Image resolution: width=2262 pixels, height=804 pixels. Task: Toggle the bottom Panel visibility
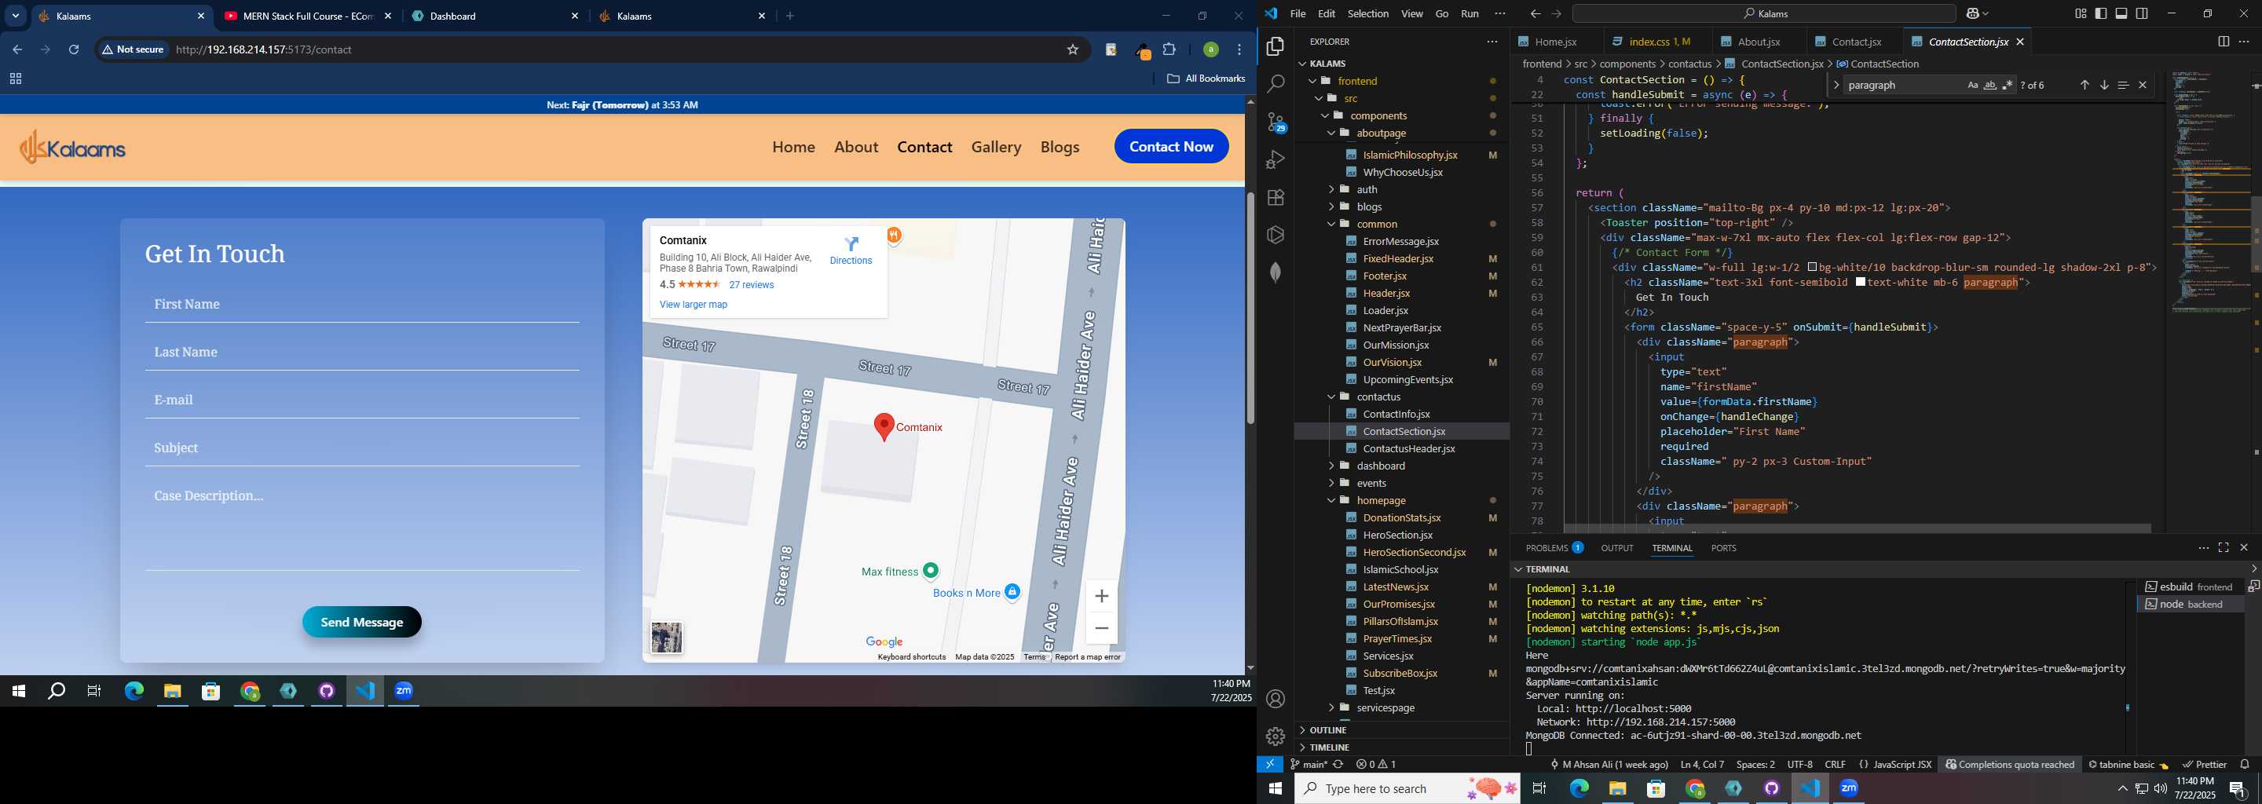[x=2121, y=14]
